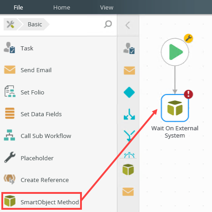This screenshot has height=212, width=212.
Task: Click the bottom envelope icon in favorites bar
Action: (x=128, y=192)
